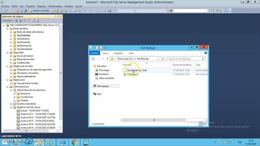Viewport: 260px width, 146px height.
Task: Select Dispositivos de copia de seguridad folder
Action: click(x=34, y=69)
